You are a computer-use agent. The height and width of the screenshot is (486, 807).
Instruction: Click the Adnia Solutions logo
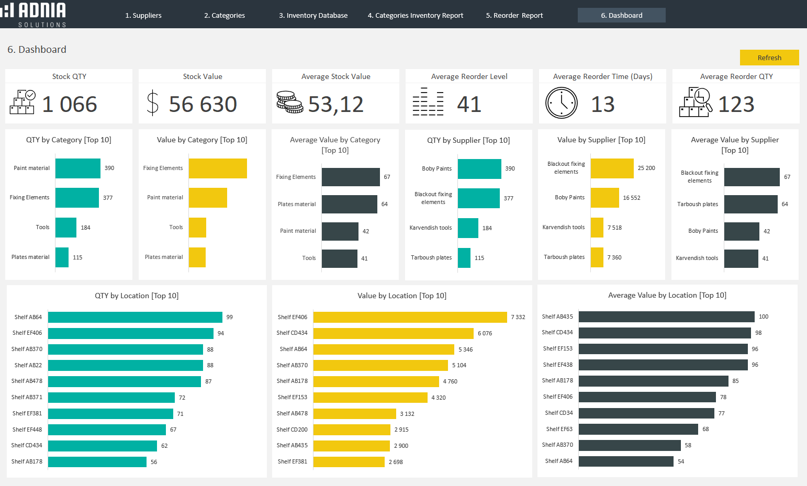(34, 14)
